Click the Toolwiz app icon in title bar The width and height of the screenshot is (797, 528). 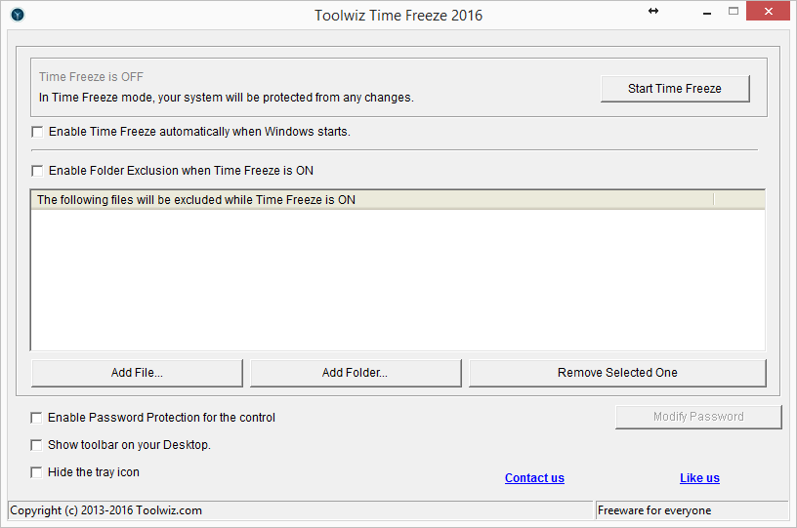[x=18, y=15]
